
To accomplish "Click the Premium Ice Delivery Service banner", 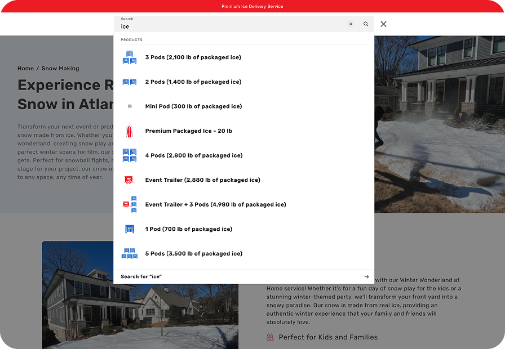I will point(252,6).
